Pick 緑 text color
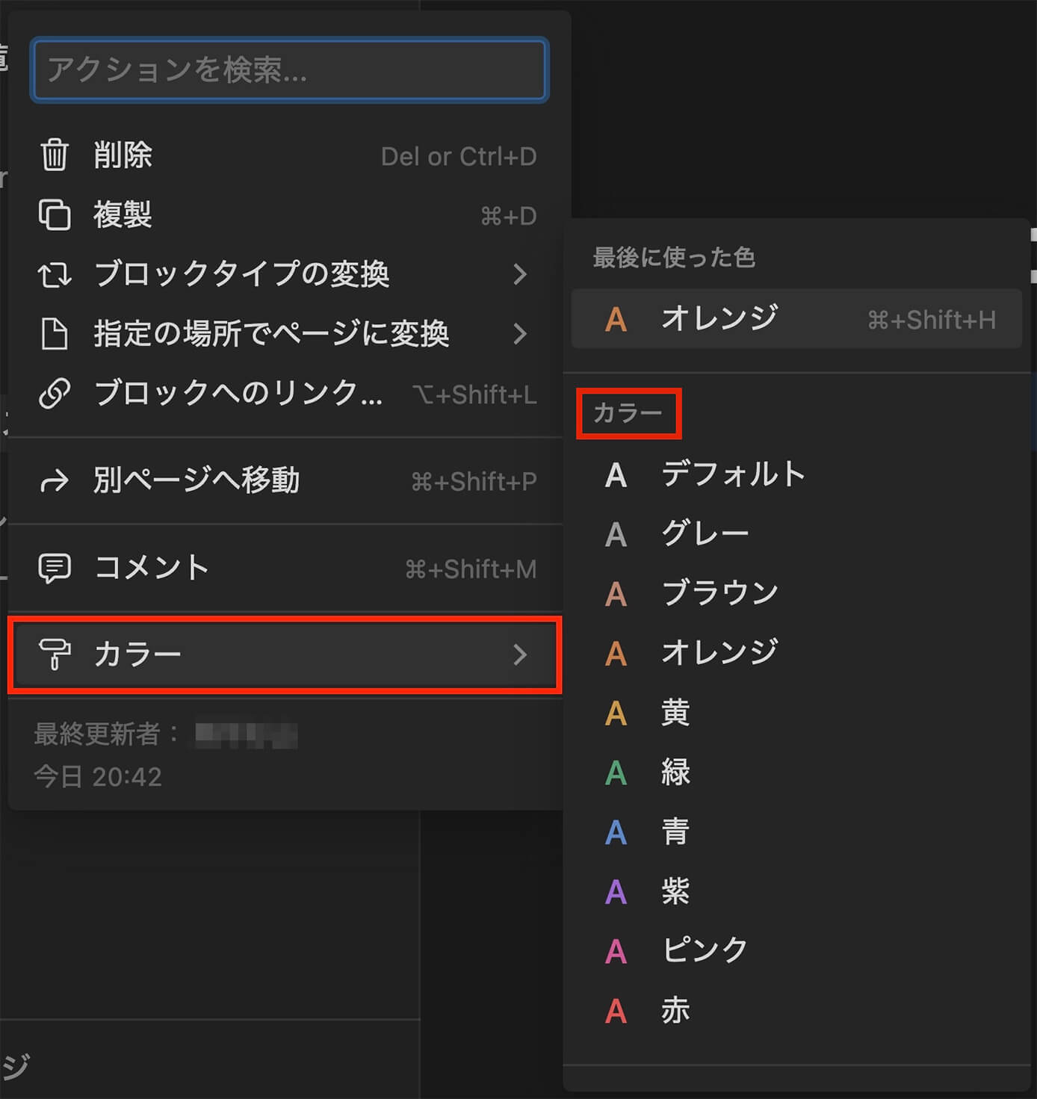The height and width of the screenshot is (1099, 1037). coord(796,773)
